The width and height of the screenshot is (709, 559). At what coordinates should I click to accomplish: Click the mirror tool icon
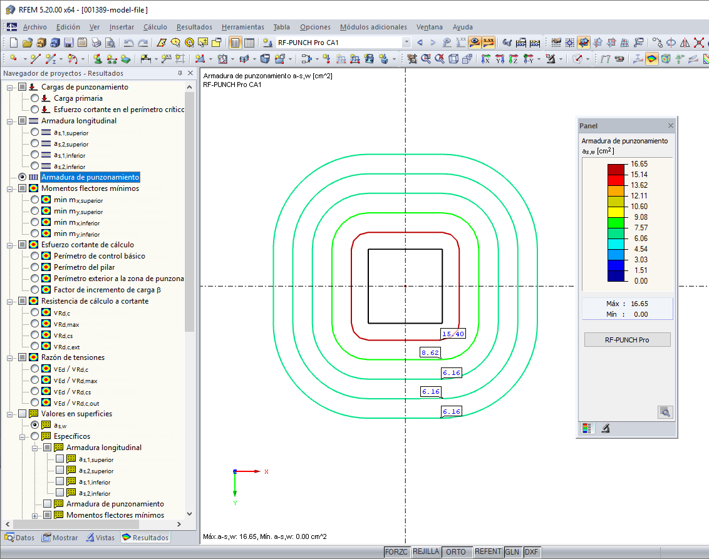(x=685, y=43)
